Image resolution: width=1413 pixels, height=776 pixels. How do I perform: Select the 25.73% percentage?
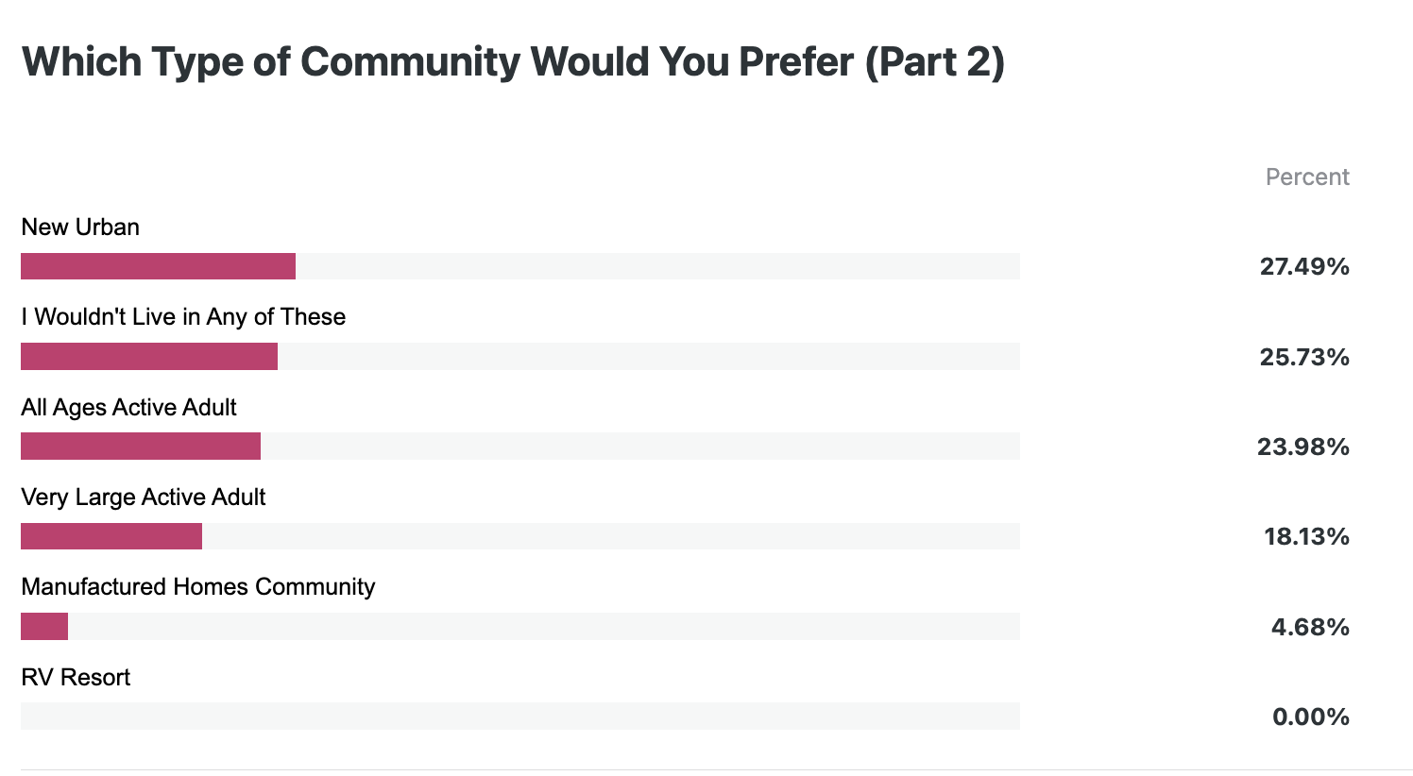[1304, 357]
